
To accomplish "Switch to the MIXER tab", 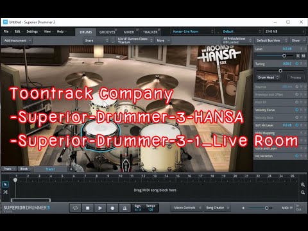I will coord(129,32).
